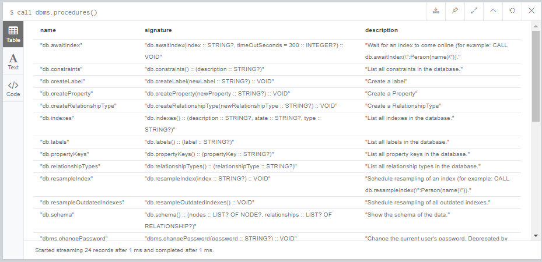Click the 'name' column header
Image resolution: width=542 pixels, height=262 pixels.
point(48,30)
